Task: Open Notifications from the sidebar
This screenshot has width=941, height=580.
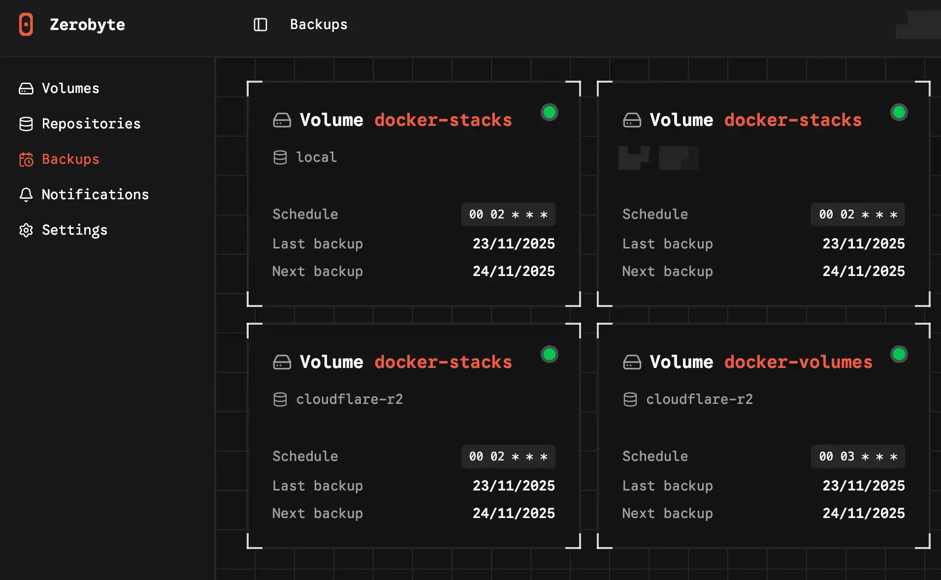Action: [95, 195]
